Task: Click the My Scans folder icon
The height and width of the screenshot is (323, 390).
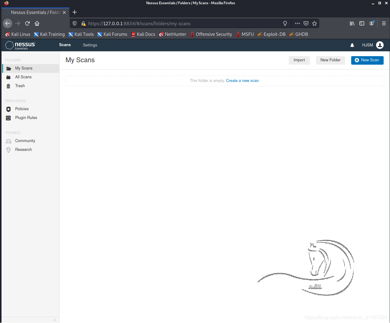Action: (8, 68)
